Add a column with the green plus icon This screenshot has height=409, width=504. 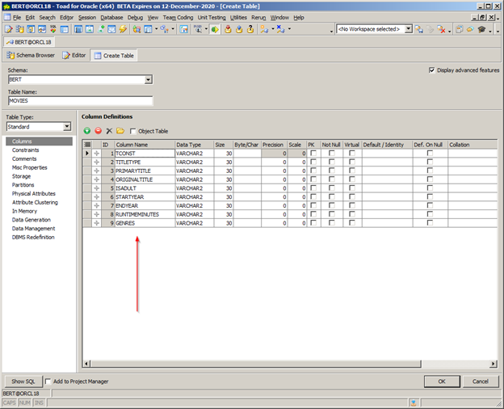(x=87, y=131)
